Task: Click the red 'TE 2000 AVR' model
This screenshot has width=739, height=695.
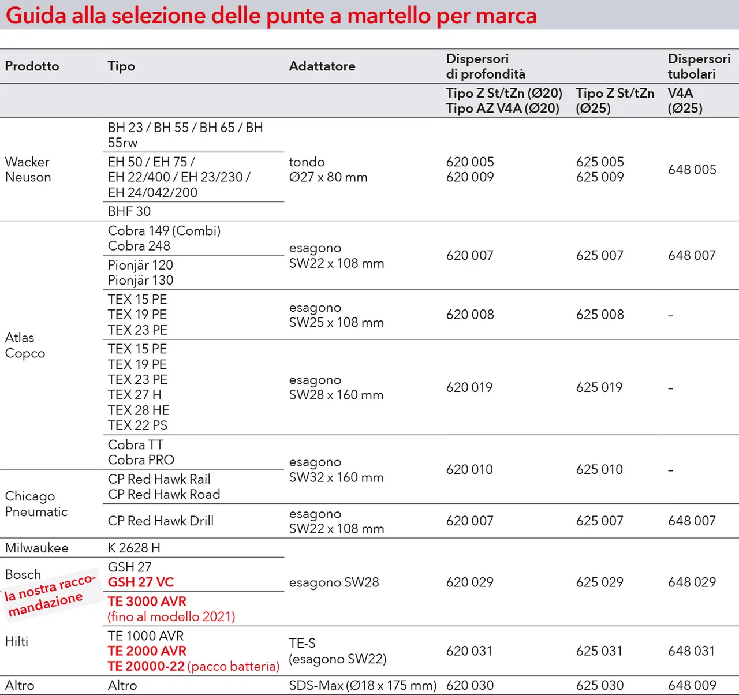Action: click(147, 651)
